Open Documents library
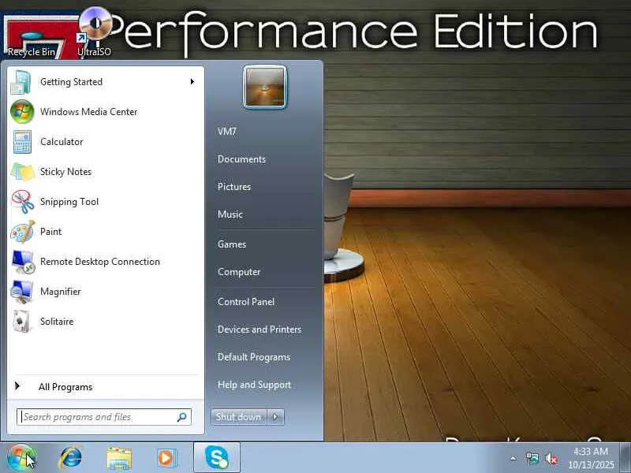 click(241, 159)
